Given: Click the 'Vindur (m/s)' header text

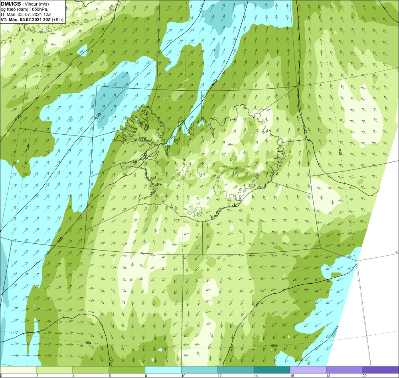Looking at the screenshot, I should (x=37, y=4).
